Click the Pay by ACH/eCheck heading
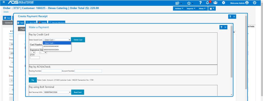This screenshot has height=101, width=263. coord(40,67)
